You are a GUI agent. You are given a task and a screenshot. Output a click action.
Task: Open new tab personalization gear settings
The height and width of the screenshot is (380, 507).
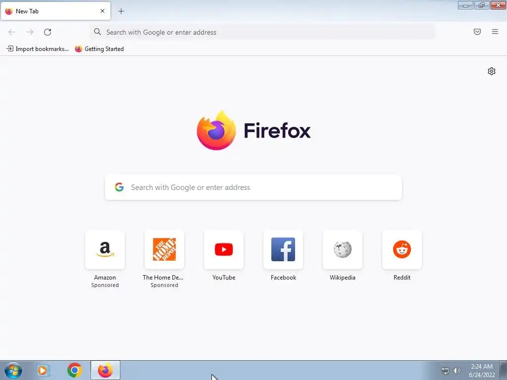click(492, 71)
